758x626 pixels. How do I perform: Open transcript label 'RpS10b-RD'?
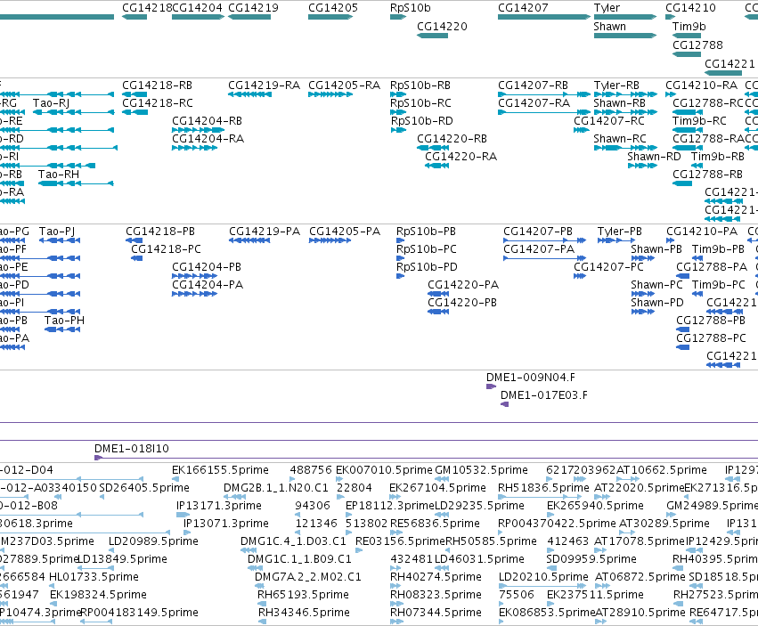(421, 121)
